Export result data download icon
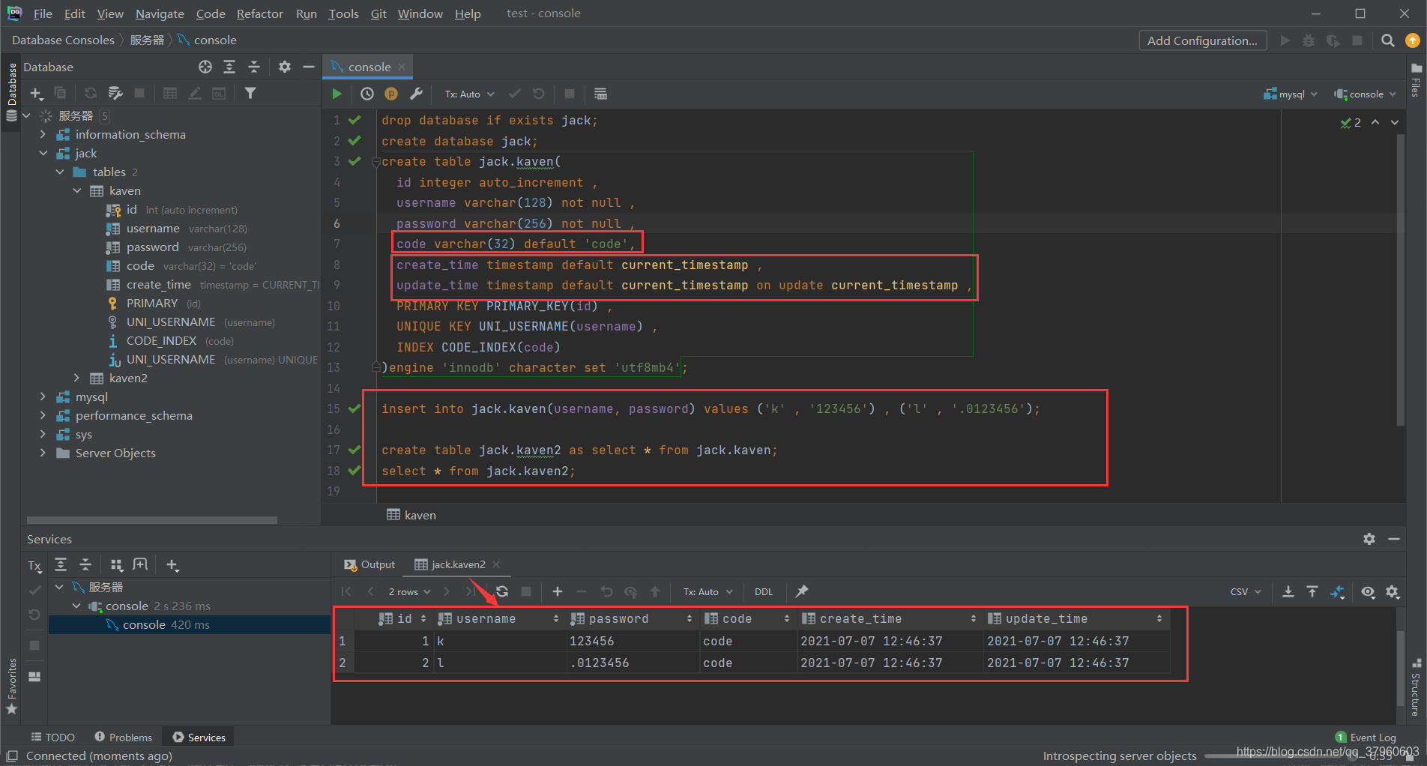The image size is (1427, 766). click(x=1288, y=591)
